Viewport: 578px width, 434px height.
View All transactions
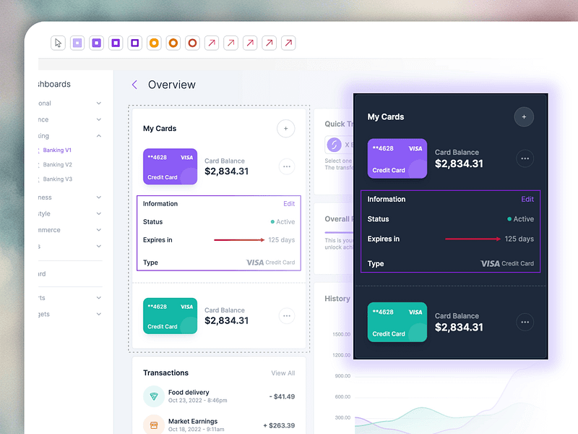[x=283, y=373]
